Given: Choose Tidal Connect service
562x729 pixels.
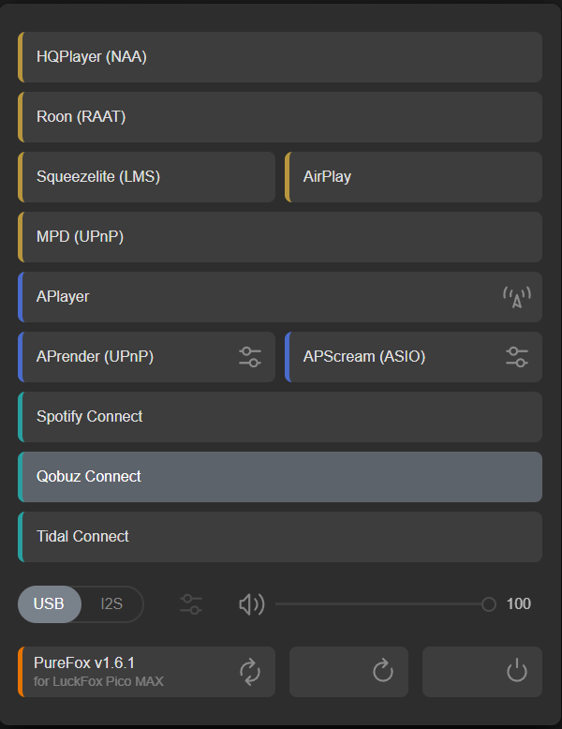Looking at the screenshot, I should pyautogui.click(x=279, y=537).
